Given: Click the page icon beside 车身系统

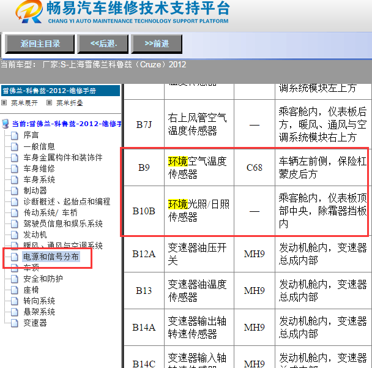Looking at the screenshot, I should (x=15, y=180).
